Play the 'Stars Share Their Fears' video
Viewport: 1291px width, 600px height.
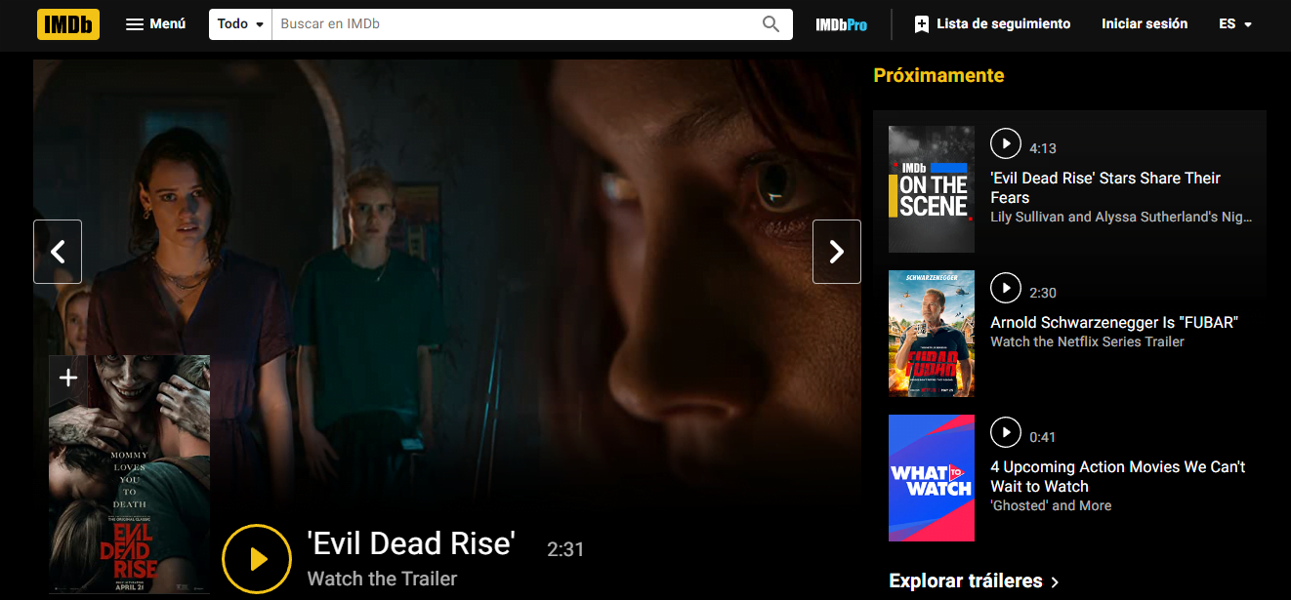coord(1006,143)
